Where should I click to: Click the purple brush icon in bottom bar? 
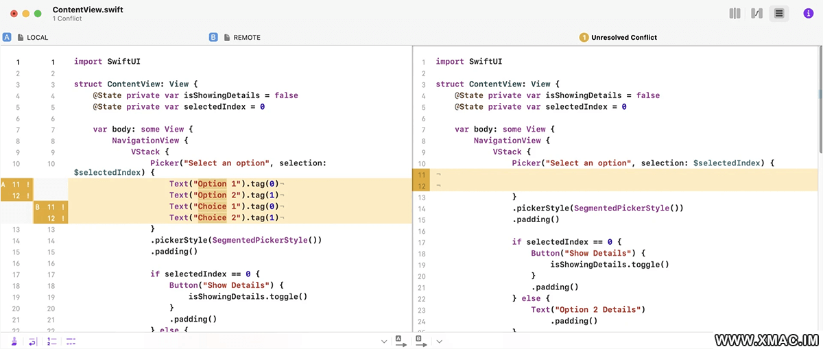pyautogui.click(x=14, y=341)
